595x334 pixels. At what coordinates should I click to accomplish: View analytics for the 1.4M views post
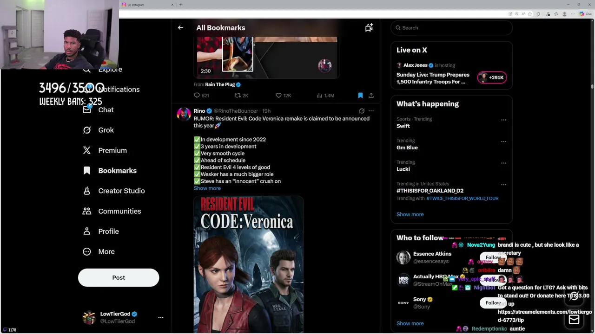tap(325, 96)
